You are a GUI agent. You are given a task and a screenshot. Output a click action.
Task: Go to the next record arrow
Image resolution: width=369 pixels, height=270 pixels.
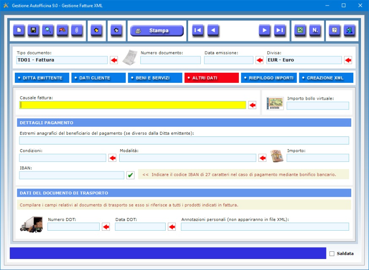tap(265, 30)
